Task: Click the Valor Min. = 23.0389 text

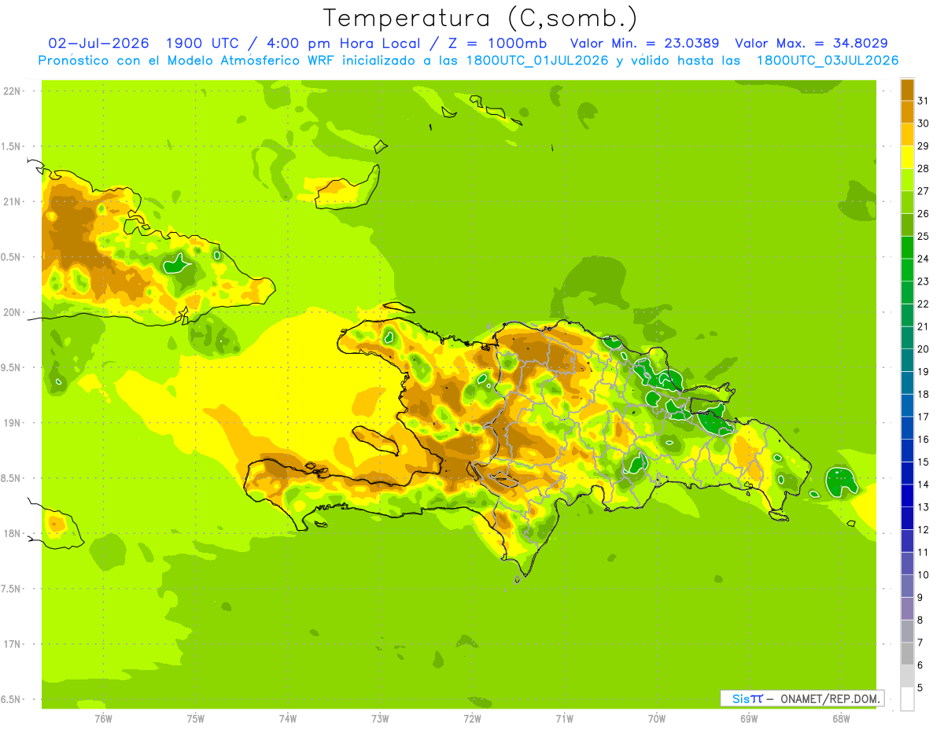Action: (645, 43)
